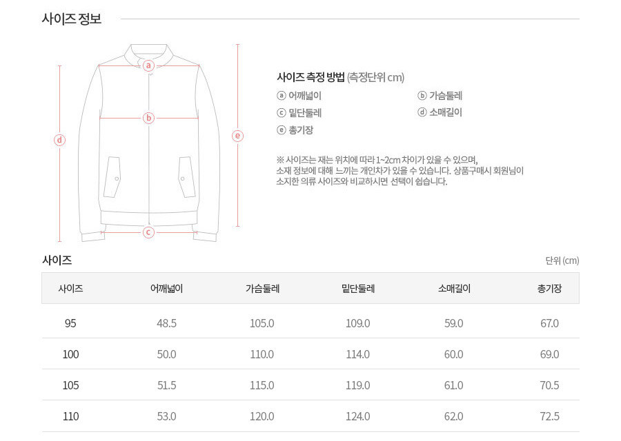Click the 밑단둘레 column header
The width and height of the screenshot is (621, 441).
[358, 289]
